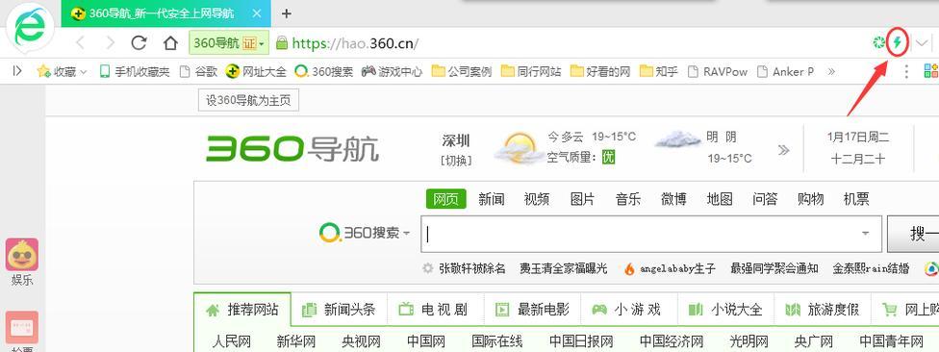Click the 娱乐 sidebar chick icon
The height and width of the screenshot is (352, 939).
pos(22,255)
